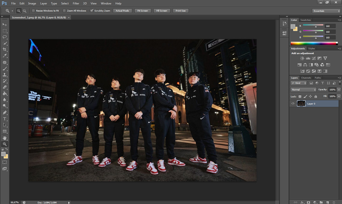Open the Normal blend mode dropdown
Viewport: 342px width, 204px height.
[303, 89]
